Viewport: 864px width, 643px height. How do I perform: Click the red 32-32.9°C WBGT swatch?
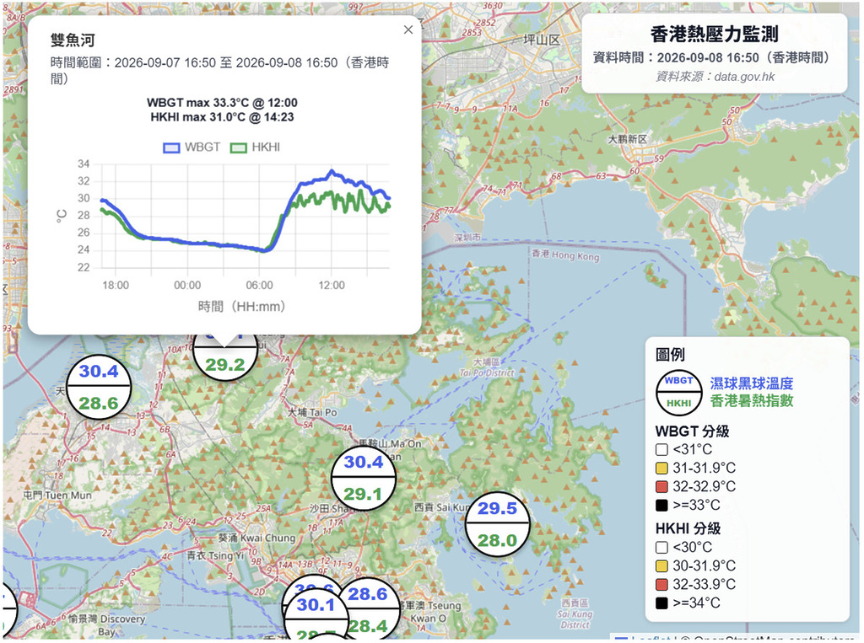click(661, 486)
